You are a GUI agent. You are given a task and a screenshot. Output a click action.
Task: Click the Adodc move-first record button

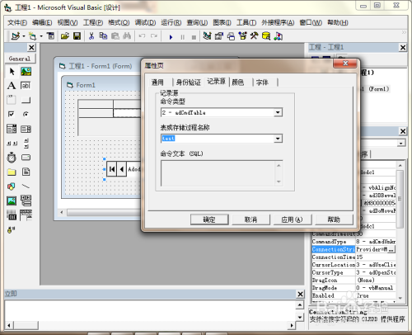point(111,169)
